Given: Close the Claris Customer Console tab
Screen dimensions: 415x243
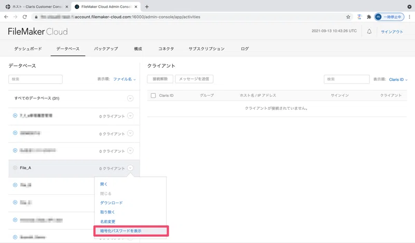Looking at the screenshot, I should click(67, 7).
